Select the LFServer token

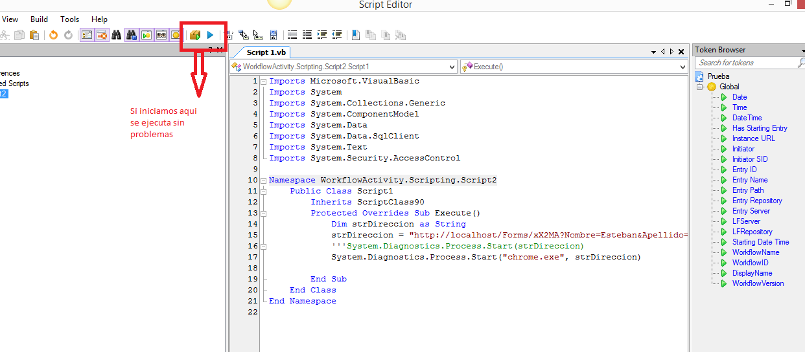[x=746, y=221]
